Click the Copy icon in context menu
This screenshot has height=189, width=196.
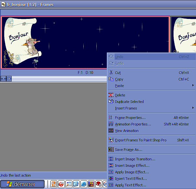coord(111,79)
